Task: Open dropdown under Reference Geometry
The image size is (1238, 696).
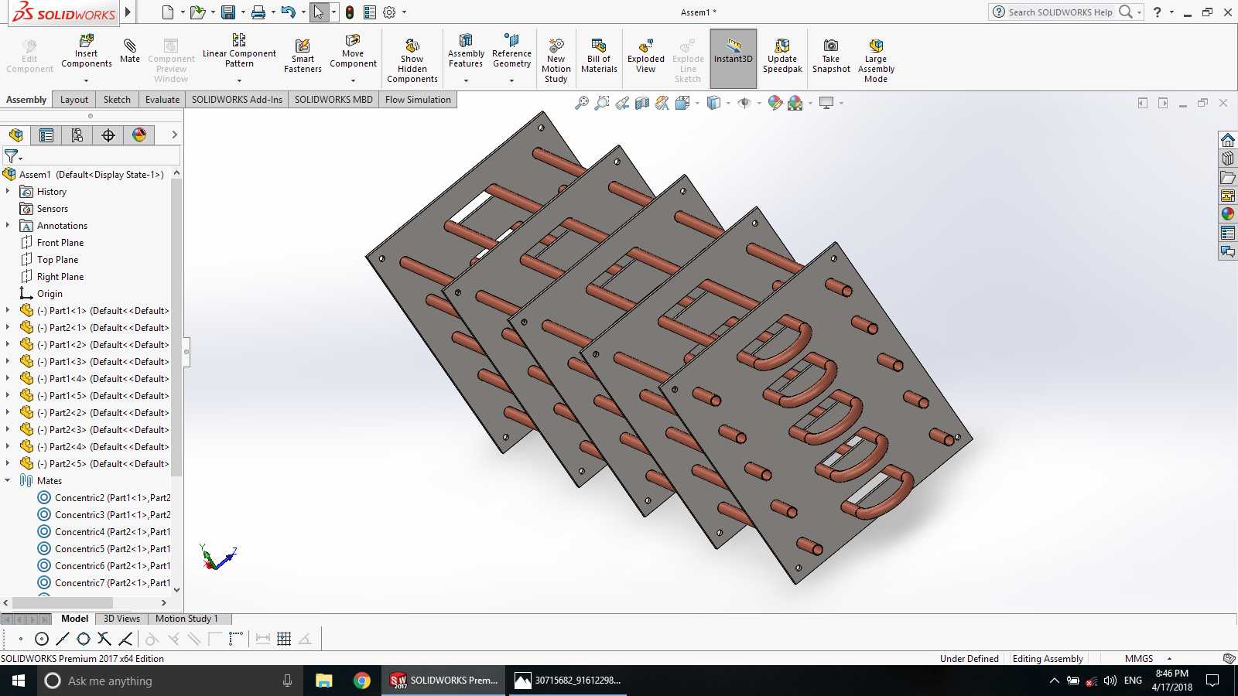Action: [x=511, y=80]
